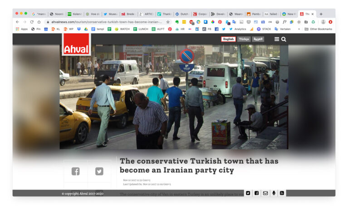Open the Chrome three-dot menu
Screen dimensions: 348x213
(x=330, y=22)
